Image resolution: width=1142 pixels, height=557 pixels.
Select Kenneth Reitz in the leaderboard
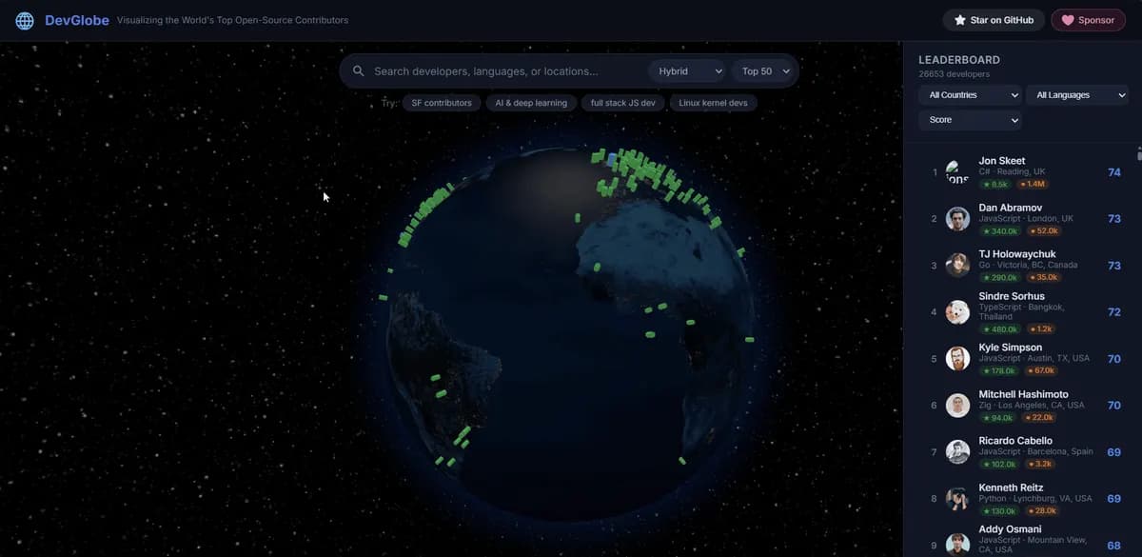[1021, 499]
